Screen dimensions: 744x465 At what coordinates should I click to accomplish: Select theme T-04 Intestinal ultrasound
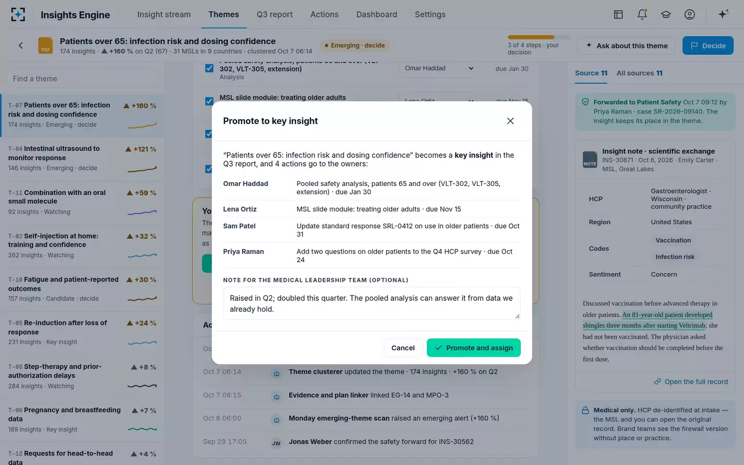point(83,159)
